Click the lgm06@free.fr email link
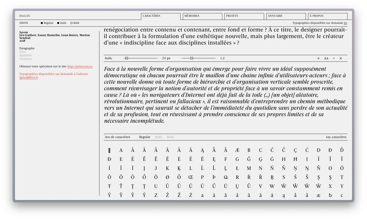Screen dimensions: 367x219 pyautogui.click(x=29, y=77)
